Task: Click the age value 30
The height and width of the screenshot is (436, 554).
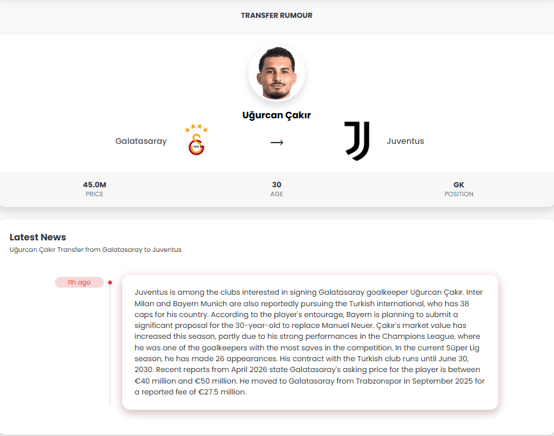Action: 276,185
